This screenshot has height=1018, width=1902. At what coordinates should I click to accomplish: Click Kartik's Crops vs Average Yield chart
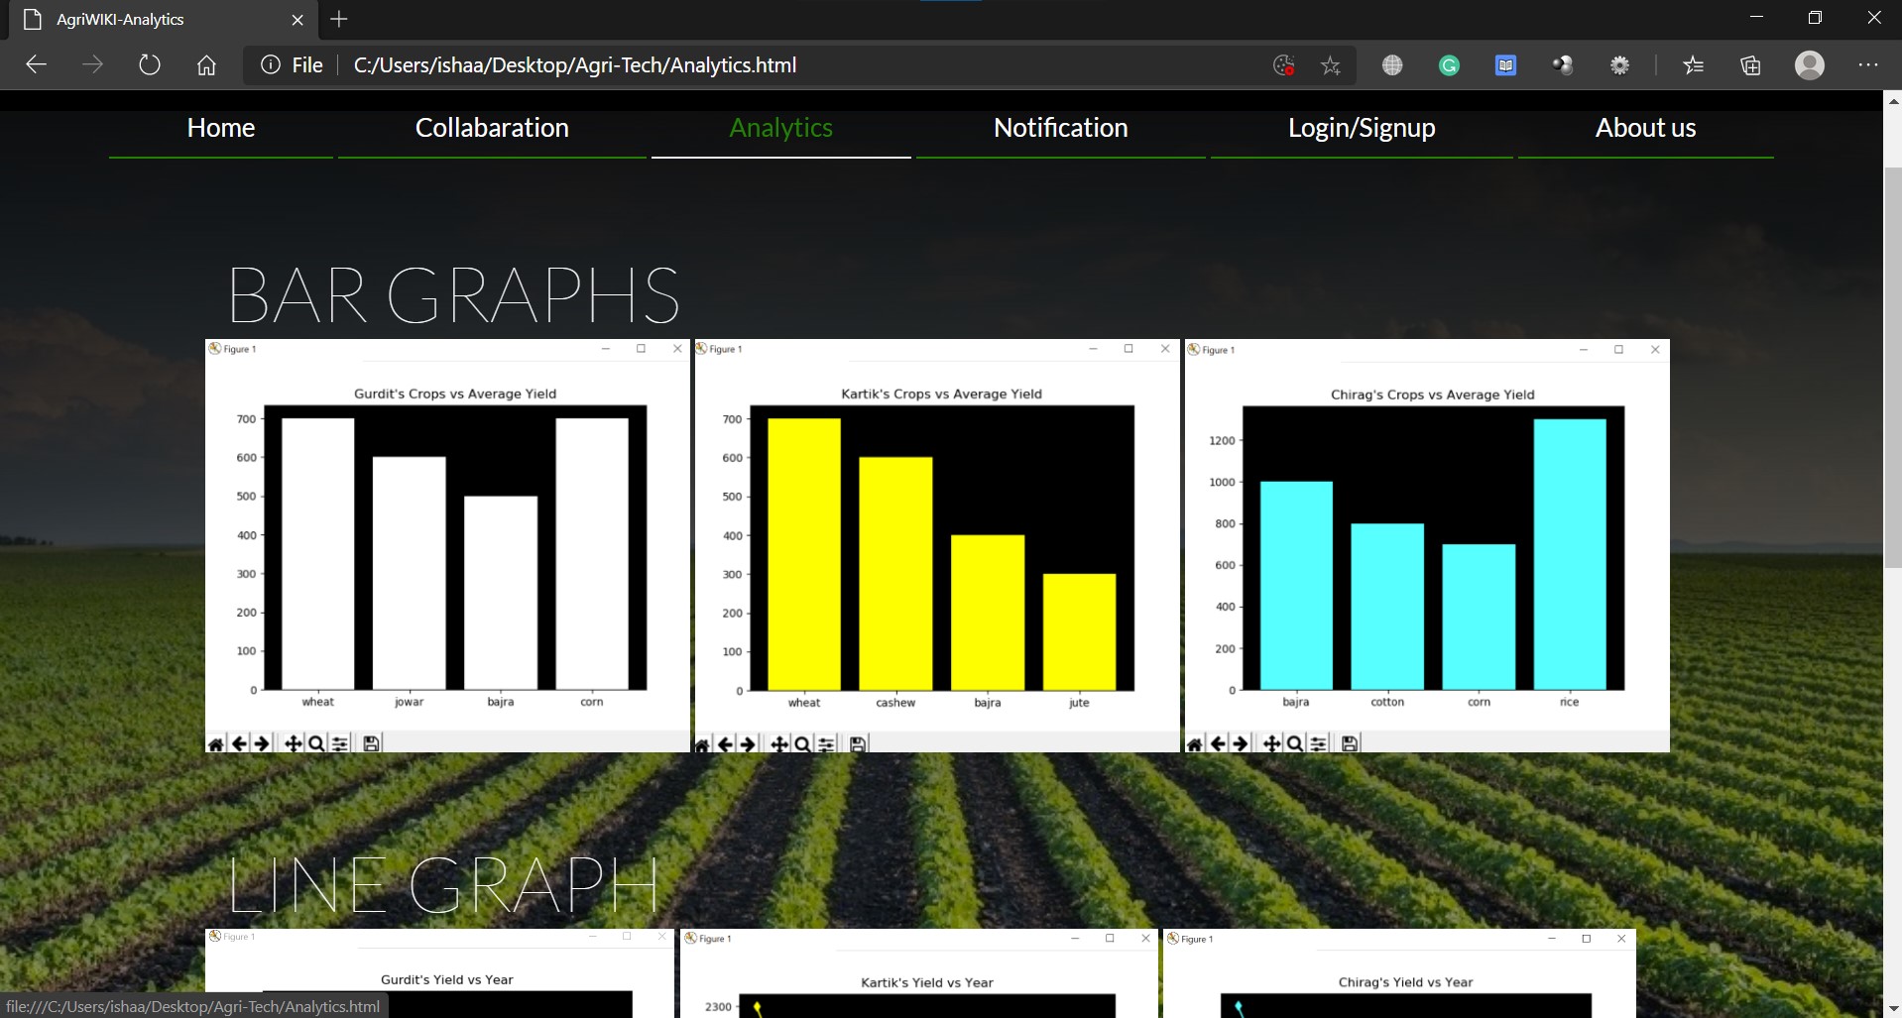pos(937,545)
